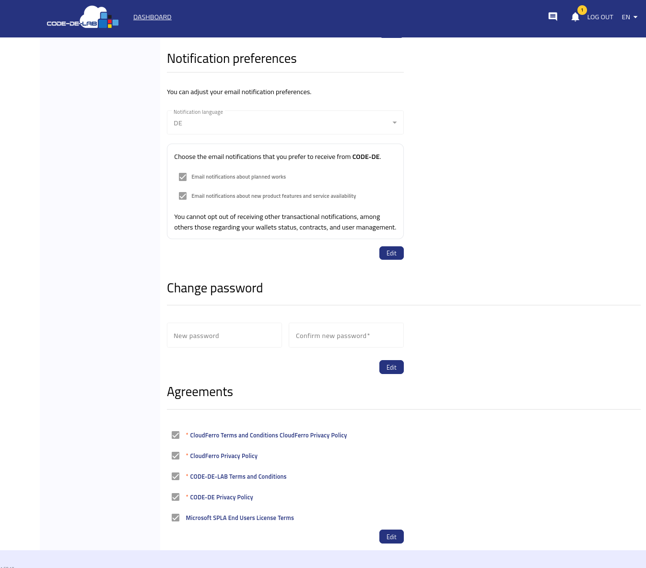This screenshot has width=646, height=568.
Task: Toggle CODE-DE-LAB Terms and Conditions checkbox
Action: pyautogui.click(x=176, y=476)
